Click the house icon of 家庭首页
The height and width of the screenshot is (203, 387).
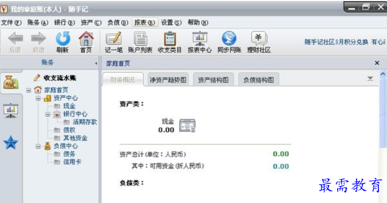click(x=38, y=90)
